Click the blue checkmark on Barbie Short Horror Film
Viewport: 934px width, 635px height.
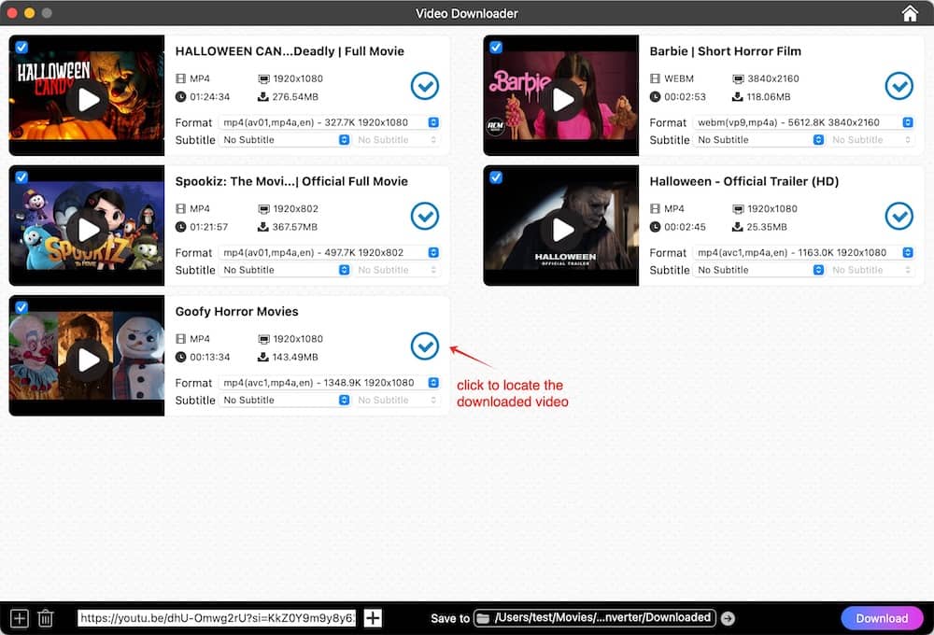pos(899,86)
